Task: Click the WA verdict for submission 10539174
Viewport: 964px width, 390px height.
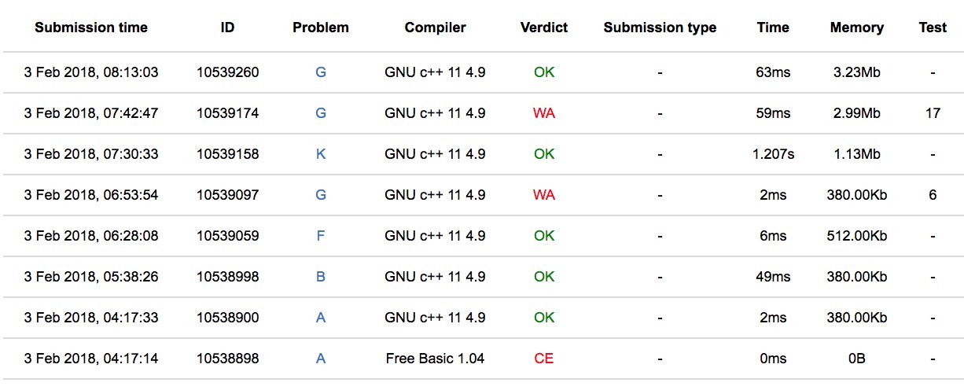Action: [544, 113]
